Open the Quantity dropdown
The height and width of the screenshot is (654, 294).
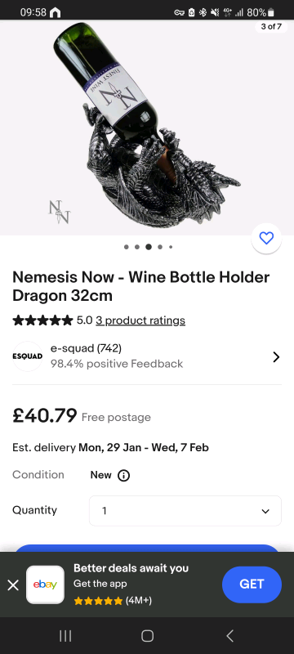coord(185,510)
